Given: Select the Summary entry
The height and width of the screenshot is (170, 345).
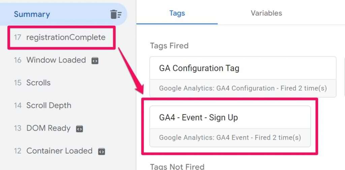Looking at the screenshot, I should [x=64, y=14].
